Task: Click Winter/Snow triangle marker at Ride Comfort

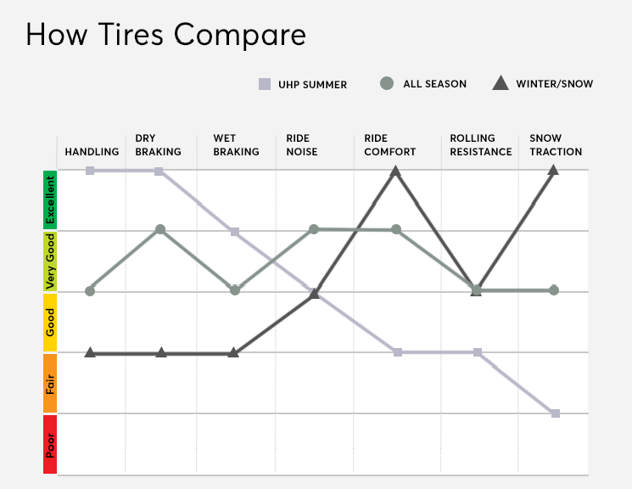Action: (395, 171)
